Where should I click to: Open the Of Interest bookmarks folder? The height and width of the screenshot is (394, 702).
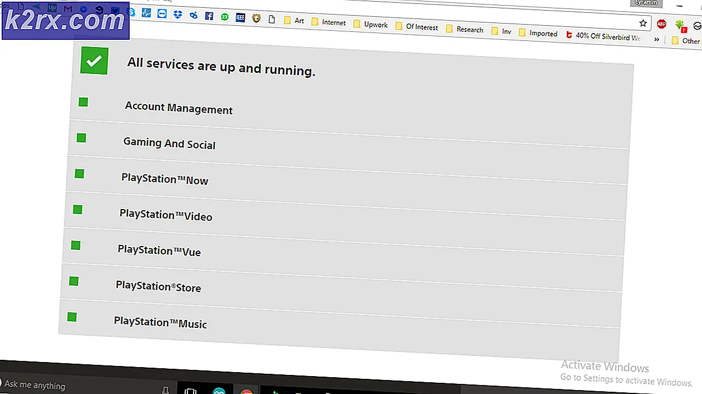coord(416,27)
